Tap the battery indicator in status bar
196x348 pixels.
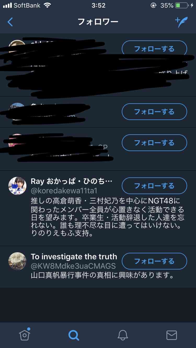click(181, 5)
